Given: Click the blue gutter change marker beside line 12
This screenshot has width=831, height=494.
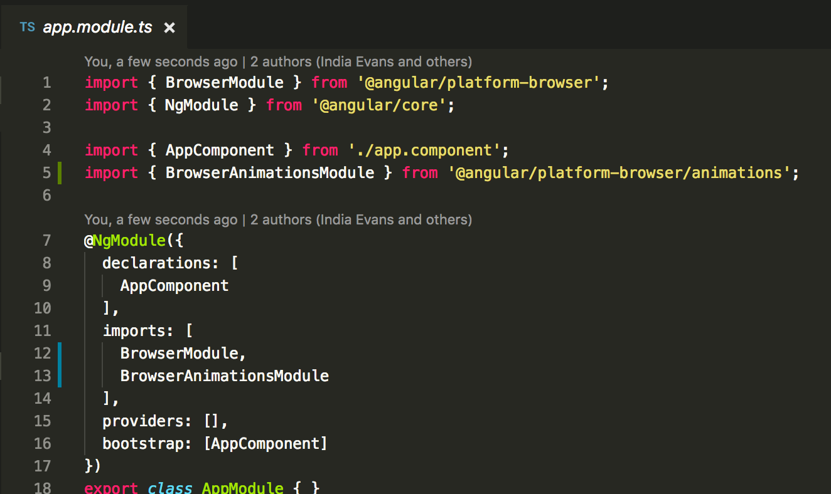Looking at the screenshot, I should (x=60, y=353).
